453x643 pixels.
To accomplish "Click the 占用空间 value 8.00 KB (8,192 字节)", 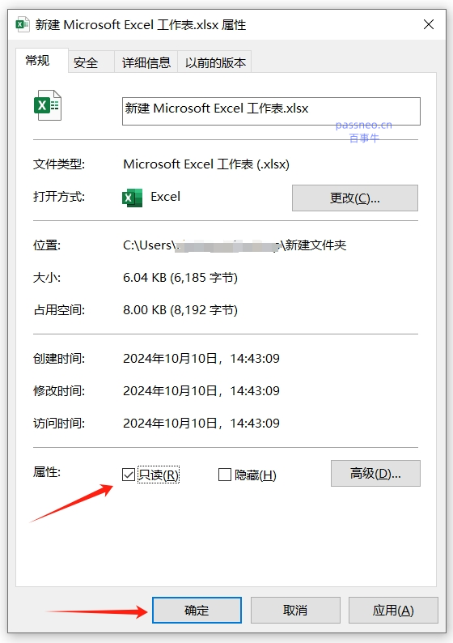I will pyautogui.click(x=180, y=310).
